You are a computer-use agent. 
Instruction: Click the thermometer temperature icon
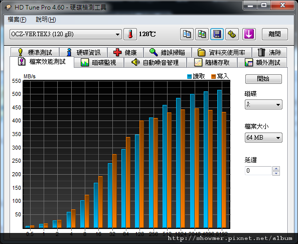[130, 34]
